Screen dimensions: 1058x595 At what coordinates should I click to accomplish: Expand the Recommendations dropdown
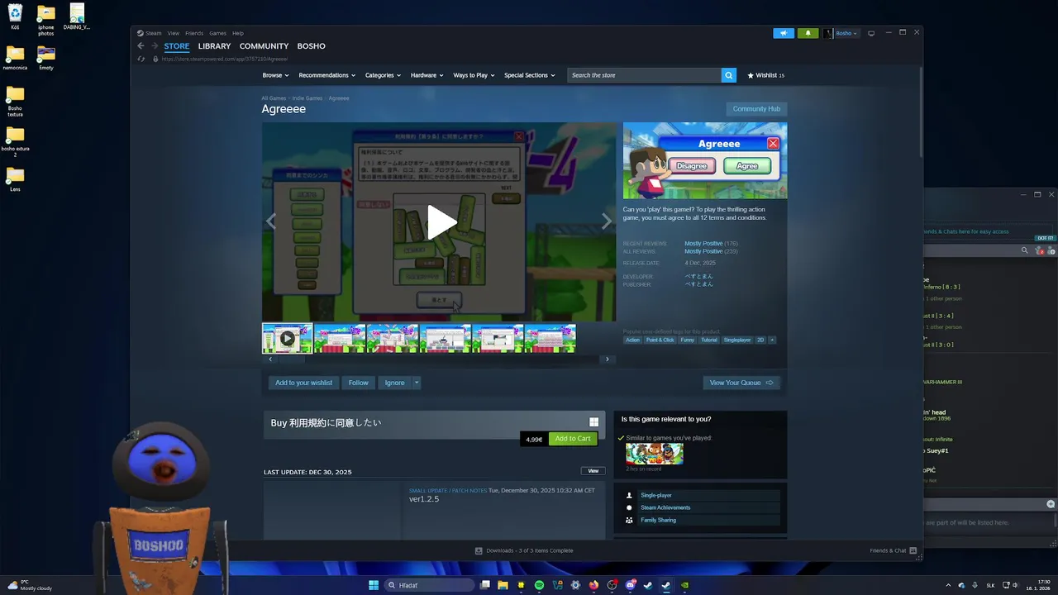[326, 75]
